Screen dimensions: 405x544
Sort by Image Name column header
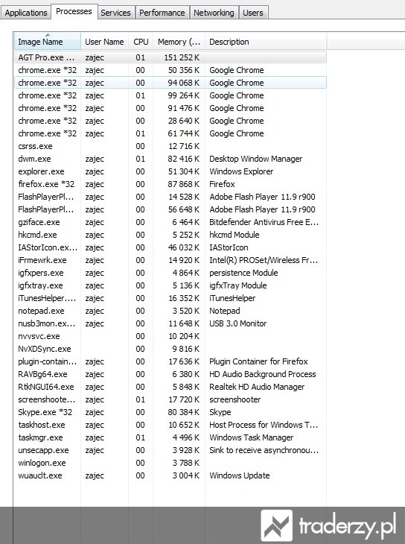point(48,41)
